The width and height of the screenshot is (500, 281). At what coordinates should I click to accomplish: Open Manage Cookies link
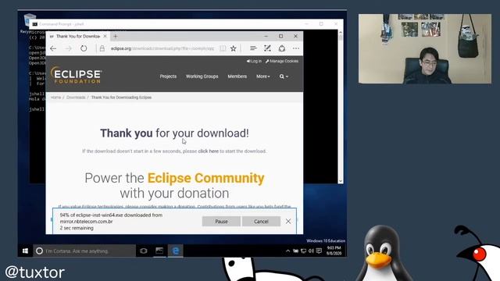point(282,61)
